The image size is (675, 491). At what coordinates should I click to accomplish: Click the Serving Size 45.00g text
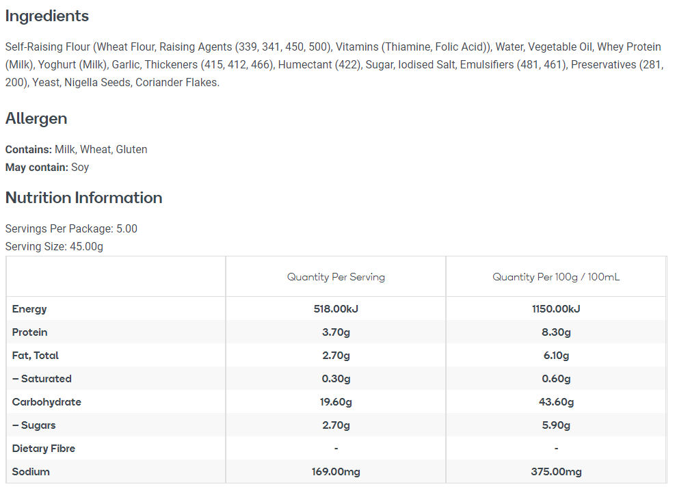[x=54, y=246]
